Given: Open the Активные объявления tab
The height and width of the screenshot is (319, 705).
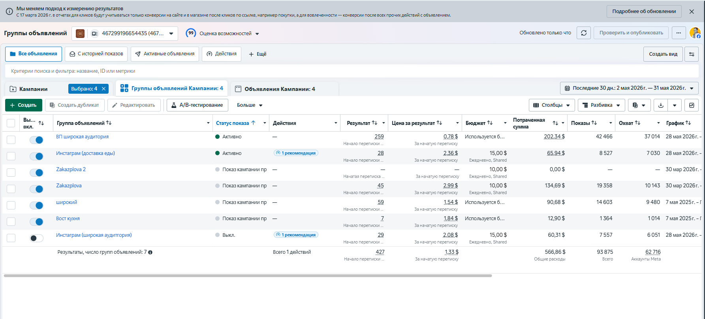Looking at the screenshot, I should pyautogui.click(x=165, y=54).
